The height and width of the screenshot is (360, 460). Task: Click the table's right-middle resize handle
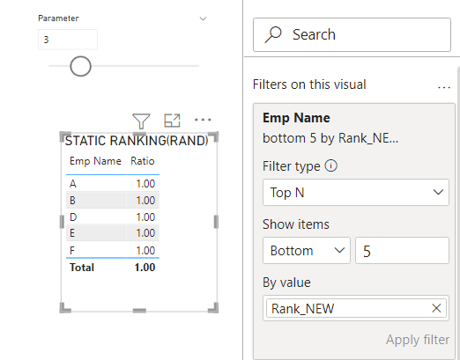pyautogui.click(x=216, y=222)
